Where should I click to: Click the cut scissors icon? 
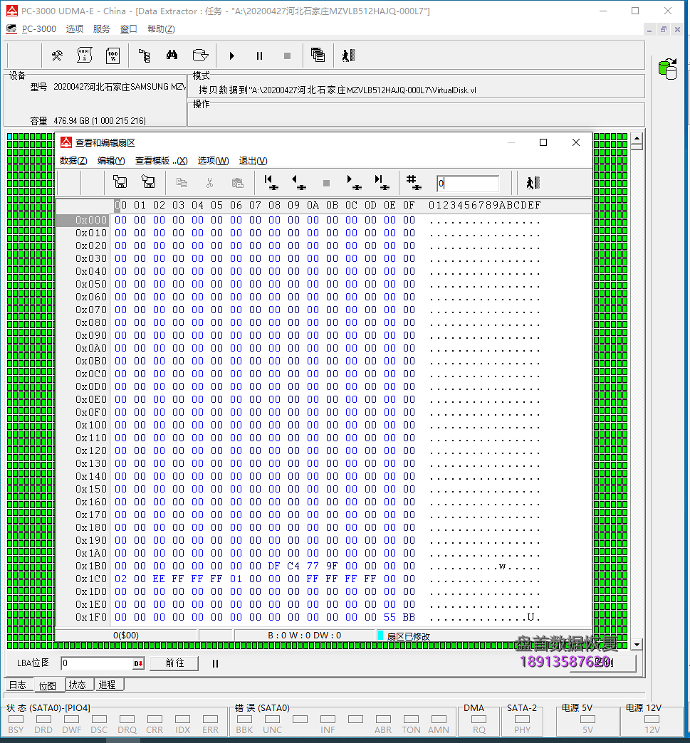[209, 183]
